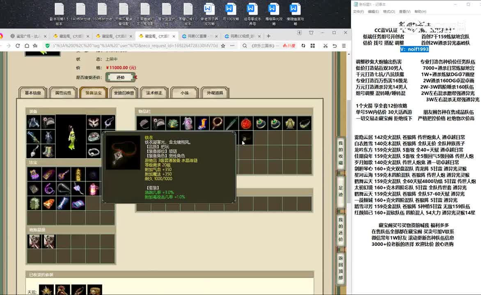The image size is (481, 295).
Task: Click price text ¥11000.00 (元)
Action: 121,68
